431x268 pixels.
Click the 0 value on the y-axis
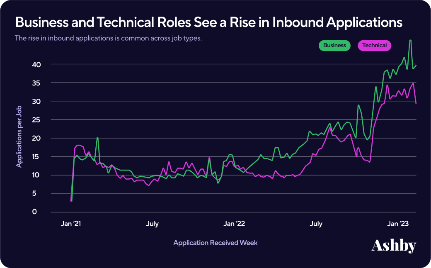tap(34, 212)
